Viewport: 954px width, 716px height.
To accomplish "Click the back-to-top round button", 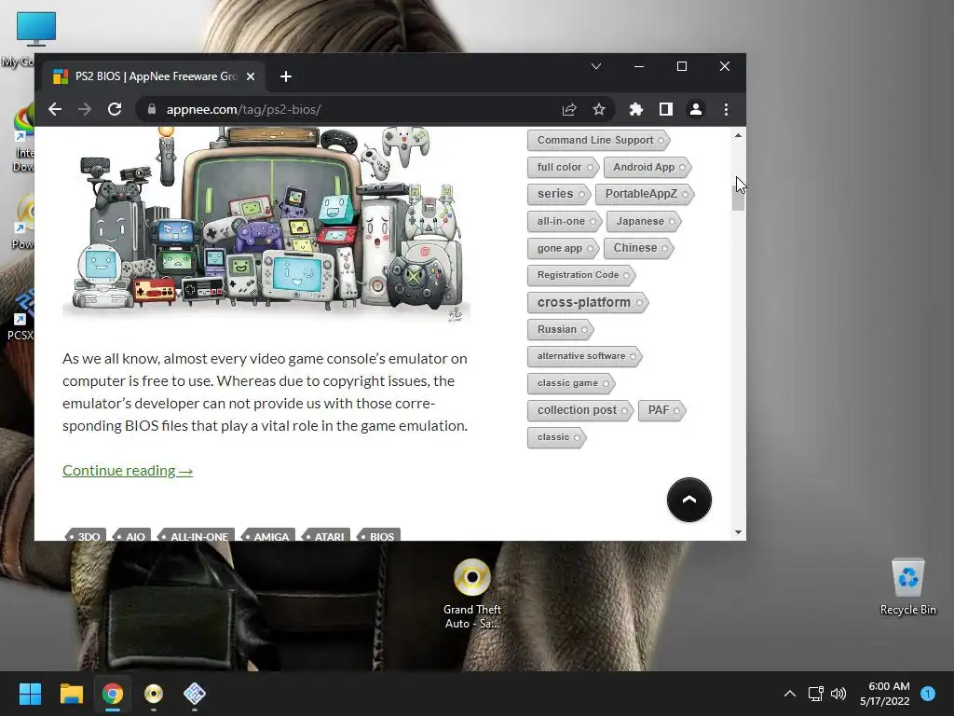I will click(x=688, y=500).
